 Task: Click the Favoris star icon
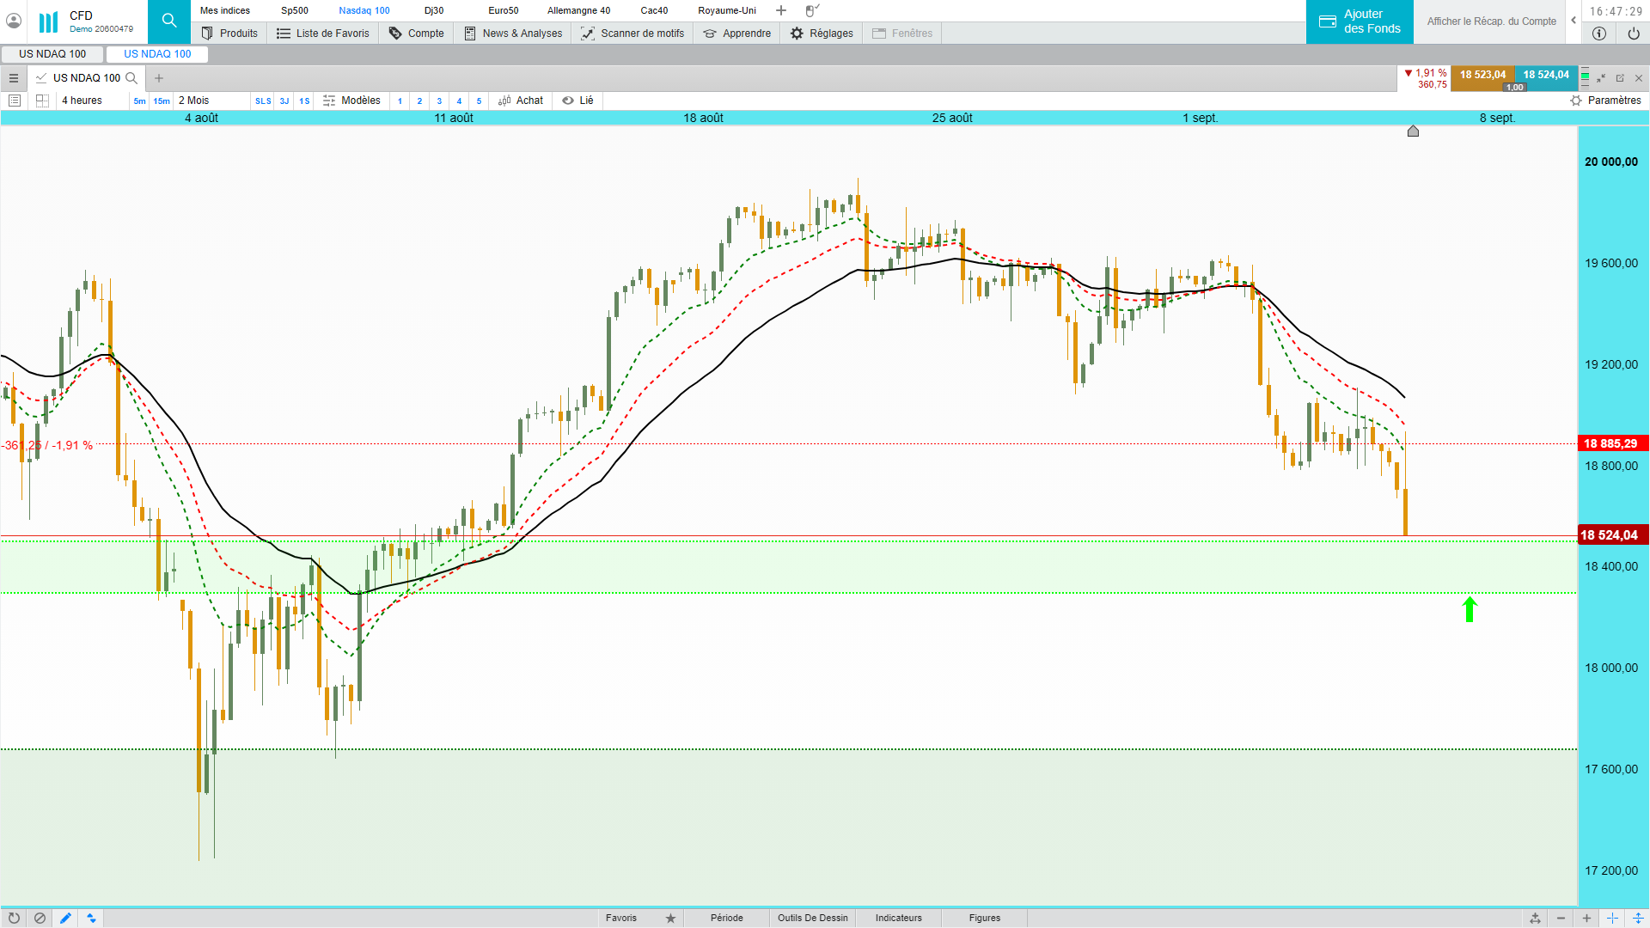click(670, 918)
